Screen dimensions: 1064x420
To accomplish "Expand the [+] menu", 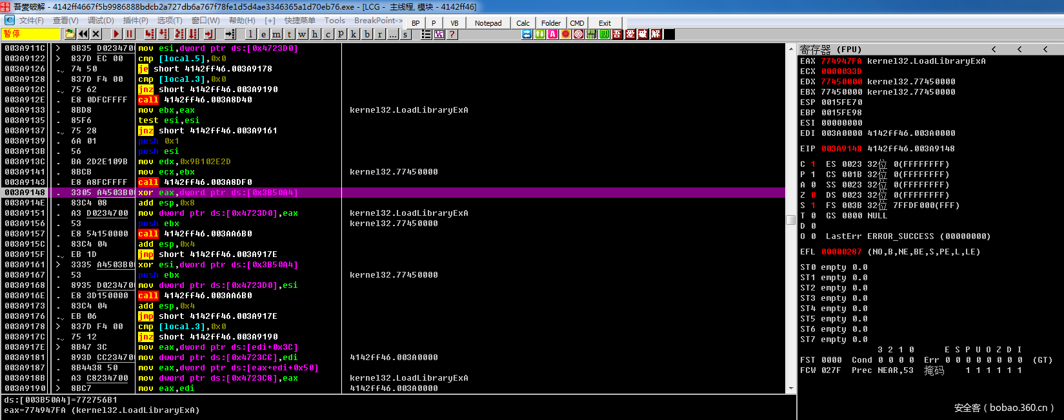I will pos(270,21).
